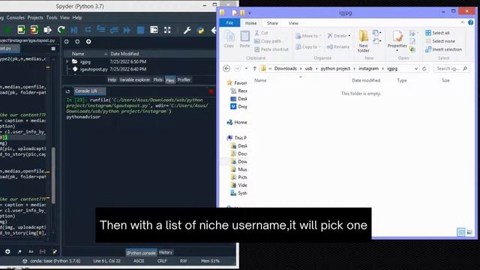
Task: Click Continue execution double-arrow icon in Spyder
Action: coord(127,30)
